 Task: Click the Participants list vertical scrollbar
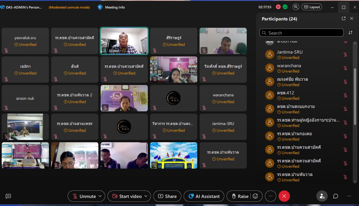click(355, 96)
